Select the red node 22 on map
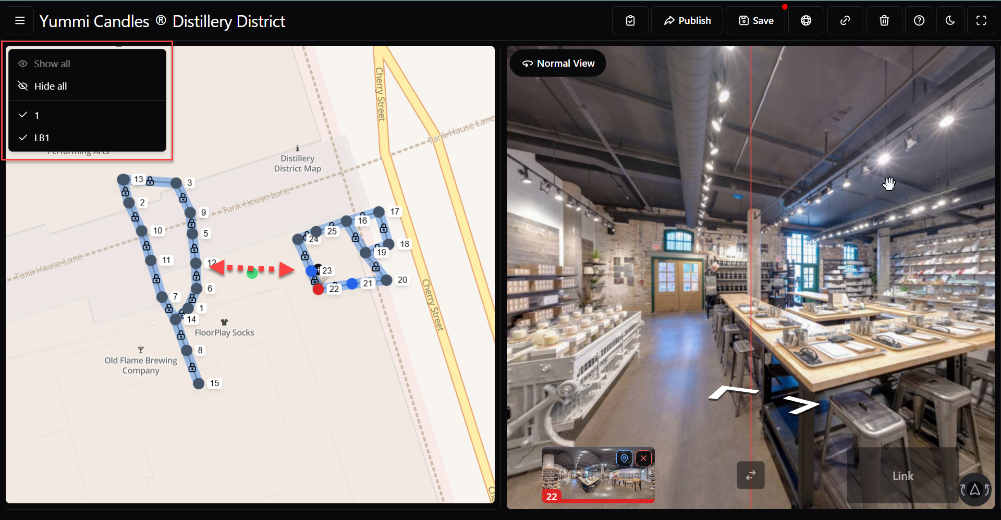This screenshot has height=520, width=1001. tap(318, 290)
